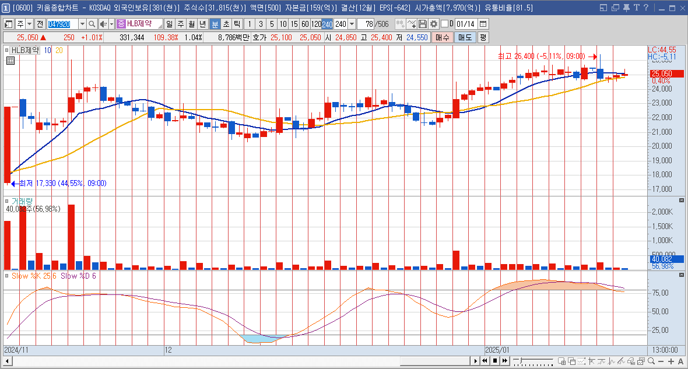Image resolution: width=688 pixels, height=369 pixels.
Task: Click the bottom toolbar magnifier zoom icon
Action: tap(651, 361)
